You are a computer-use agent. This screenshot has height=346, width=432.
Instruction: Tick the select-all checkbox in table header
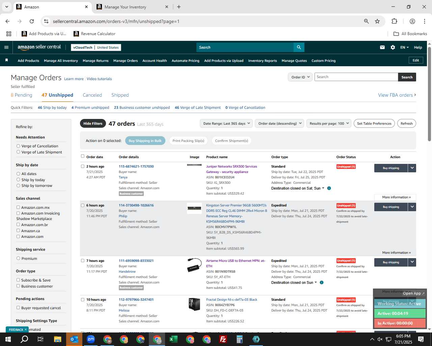pos(83,156)
